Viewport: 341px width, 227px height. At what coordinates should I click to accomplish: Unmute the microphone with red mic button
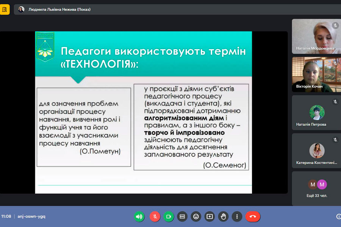click(x=155, y=216)
